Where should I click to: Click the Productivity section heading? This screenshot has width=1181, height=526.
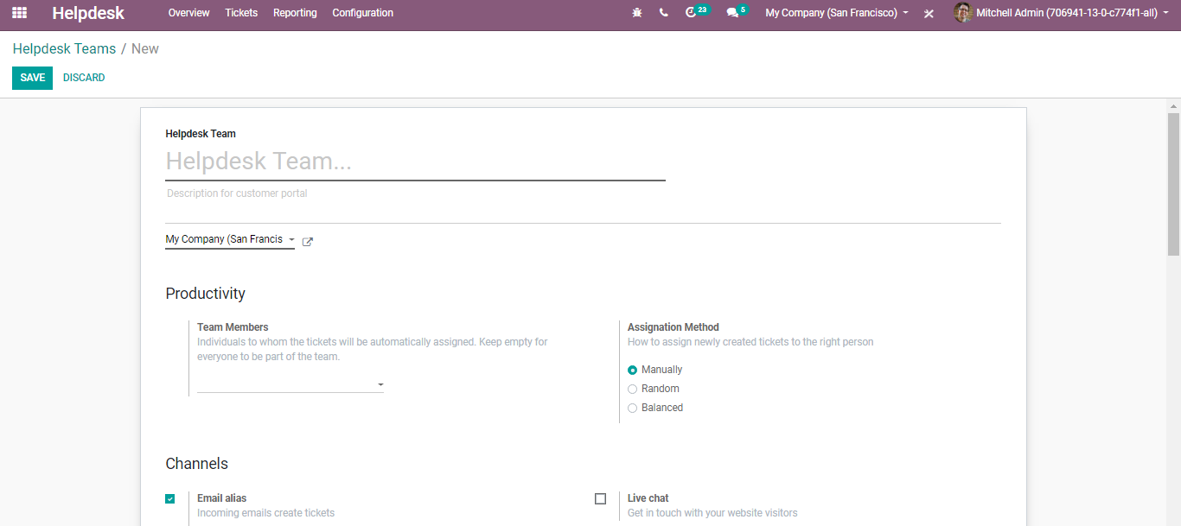pyautogui.click(x=206, y=294)
